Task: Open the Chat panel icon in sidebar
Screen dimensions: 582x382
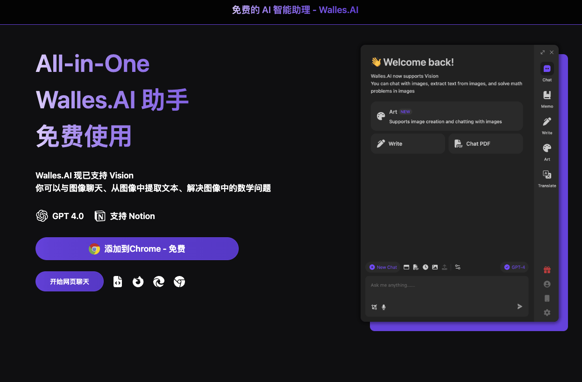Action: pyautogui.click(x=547, y=69)
